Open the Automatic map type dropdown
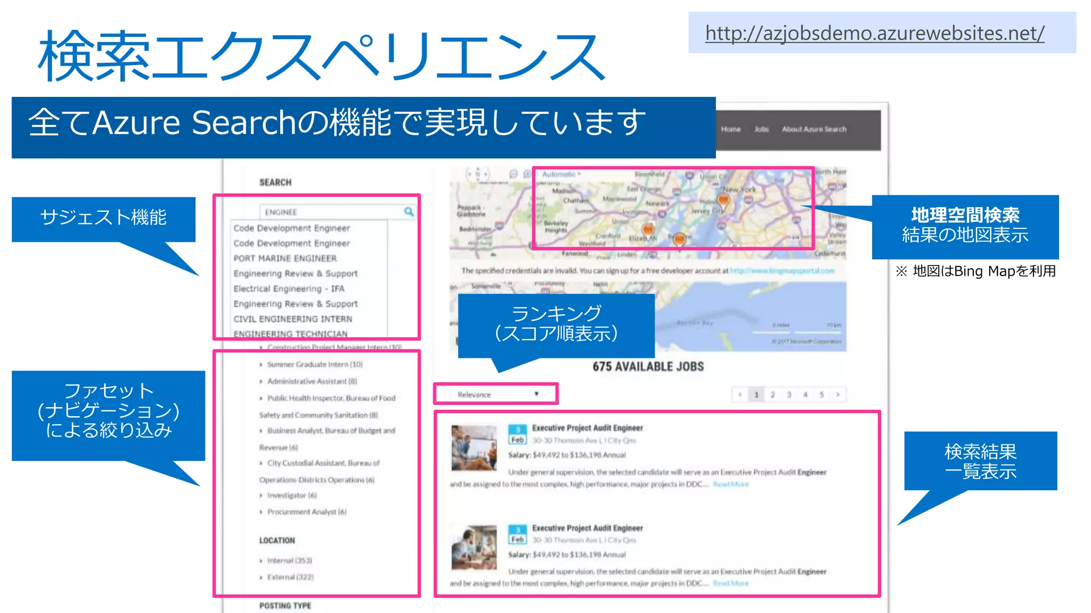 click(561, 174)
